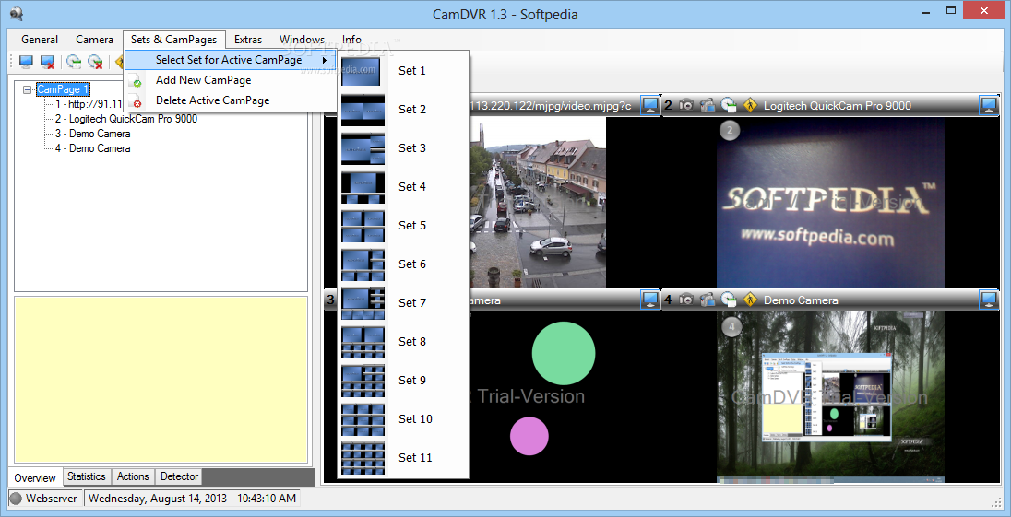This screenshot has width=1011, height=517.
Task: Click the yellow notes area in Overview
Action: [161, 379]
